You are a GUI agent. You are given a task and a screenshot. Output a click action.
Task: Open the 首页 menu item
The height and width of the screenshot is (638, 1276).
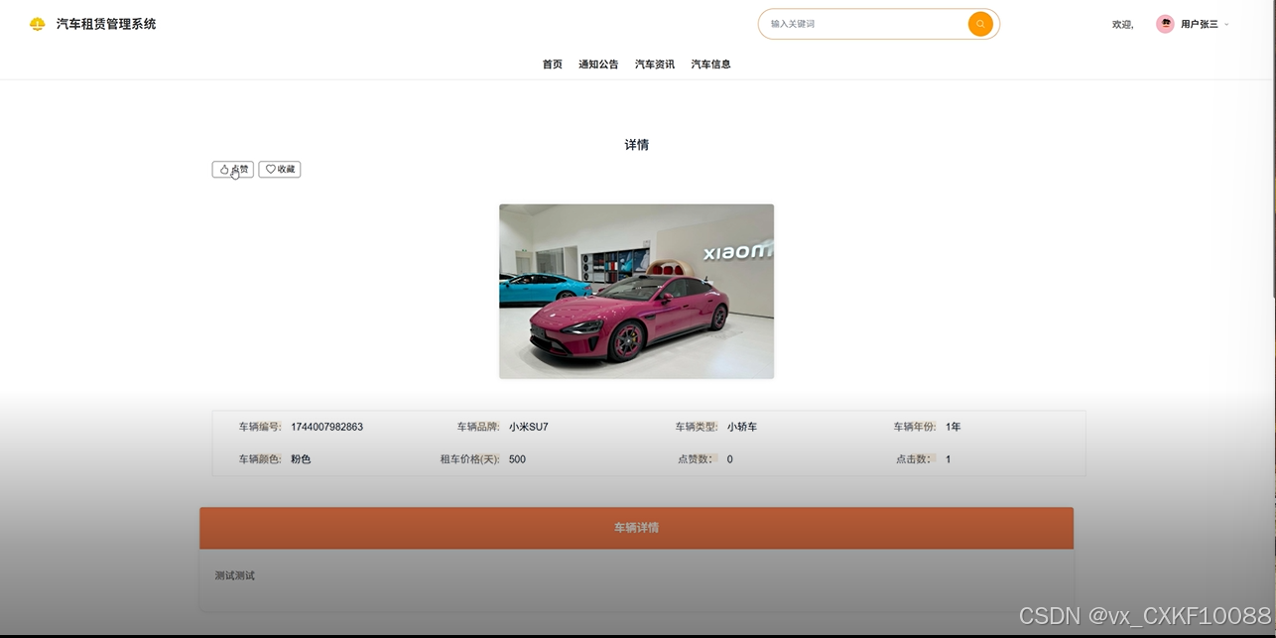coord(553,64)
